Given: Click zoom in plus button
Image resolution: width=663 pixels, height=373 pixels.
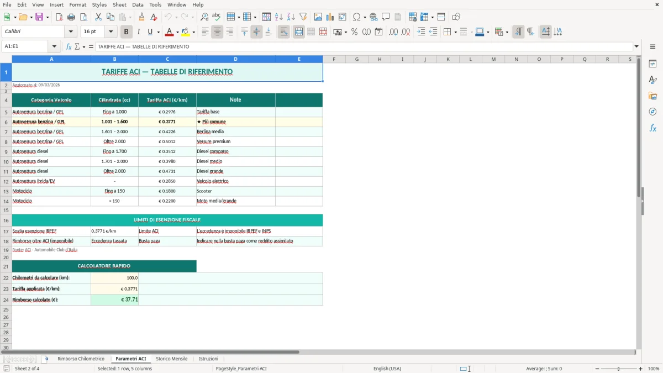Looking at the screenshot, I should click(x=640, y=369).
